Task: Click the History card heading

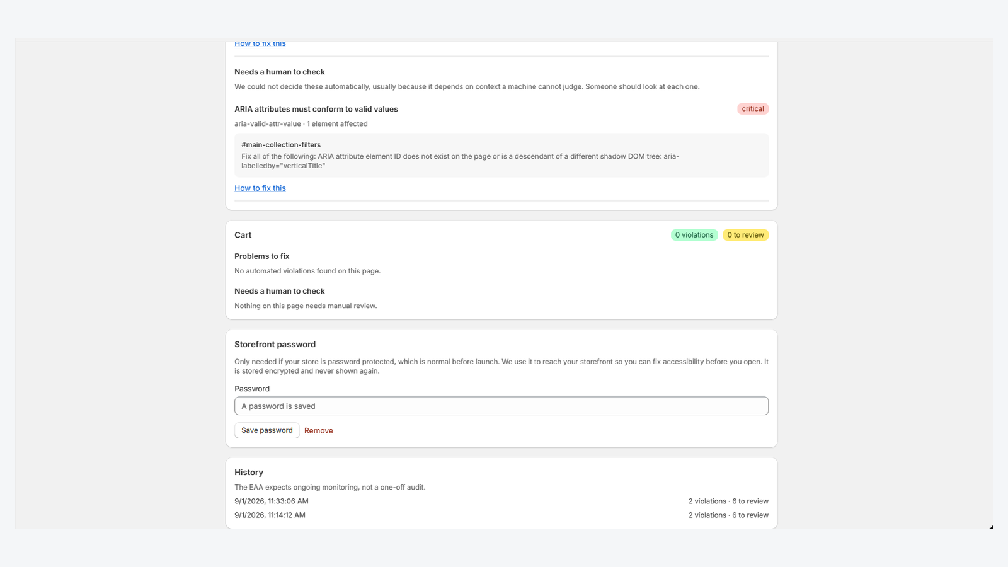Action: coord(249,472)
